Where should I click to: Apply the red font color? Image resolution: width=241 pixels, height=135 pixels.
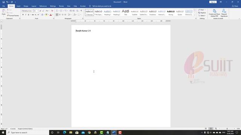coord(51,15)
